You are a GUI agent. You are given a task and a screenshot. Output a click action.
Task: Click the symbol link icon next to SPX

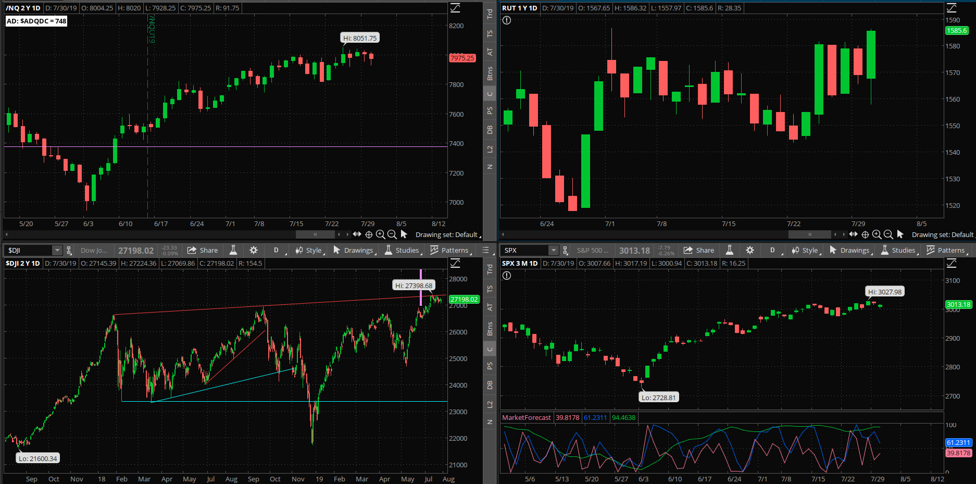(x=565, y=251)
